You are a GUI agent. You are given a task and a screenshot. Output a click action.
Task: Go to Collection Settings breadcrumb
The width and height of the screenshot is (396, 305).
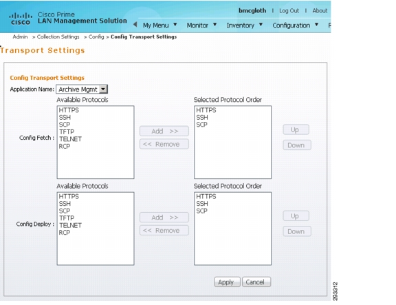pyautogui.click(x=58, y=36)
